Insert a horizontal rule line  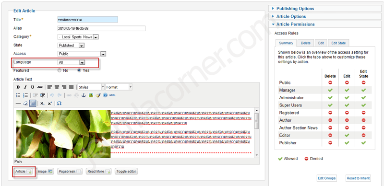pos(18,104)
